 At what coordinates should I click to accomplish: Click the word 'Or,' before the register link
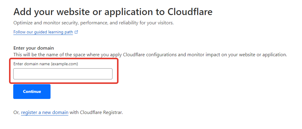17,112
